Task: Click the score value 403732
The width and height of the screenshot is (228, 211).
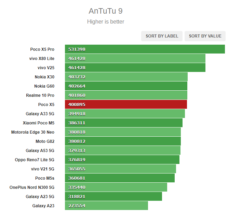Action: coord(77,77)
